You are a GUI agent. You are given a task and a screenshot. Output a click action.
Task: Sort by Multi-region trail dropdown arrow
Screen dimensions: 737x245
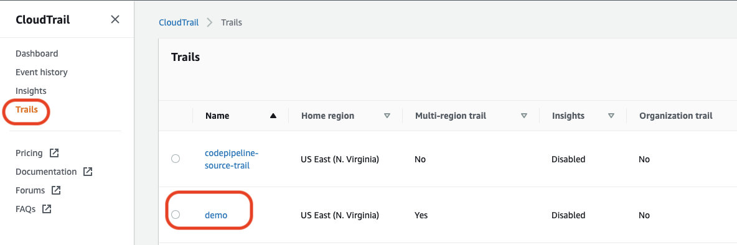(x=524, y=116)
